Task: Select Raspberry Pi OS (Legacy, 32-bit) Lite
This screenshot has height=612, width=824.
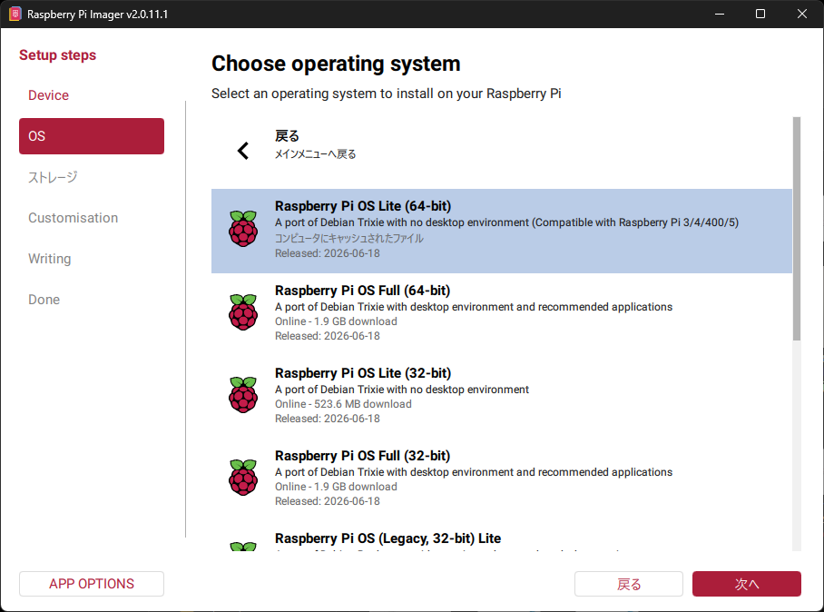Action: [x=387, y=538]
